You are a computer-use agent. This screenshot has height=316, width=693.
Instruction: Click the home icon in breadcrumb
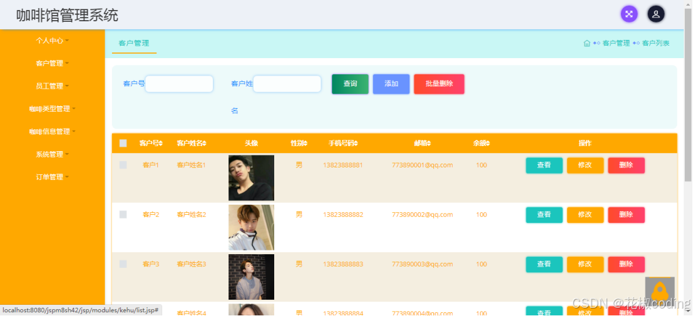587,43
